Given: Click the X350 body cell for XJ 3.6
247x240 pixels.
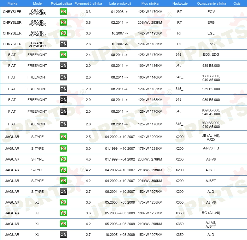Looking at the screenshot, I should (x=180, y=213).
